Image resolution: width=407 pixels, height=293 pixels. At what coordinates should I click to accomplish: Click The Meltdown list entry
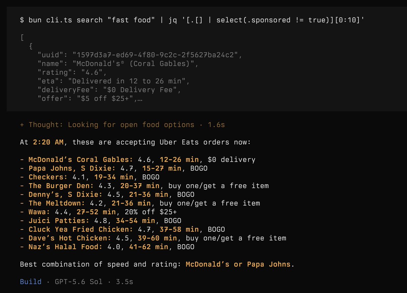[140, 203]
